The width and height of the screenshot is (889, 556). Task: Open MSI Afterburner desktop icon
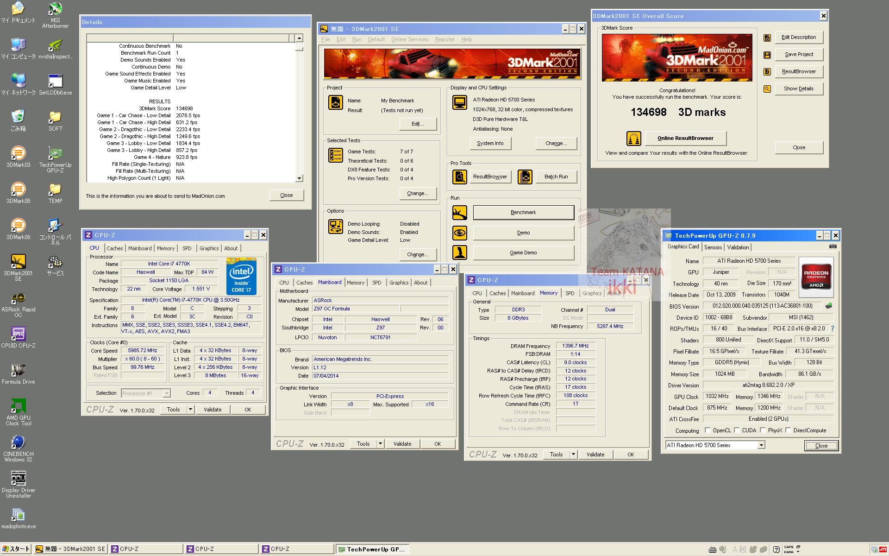pos(55,15)
